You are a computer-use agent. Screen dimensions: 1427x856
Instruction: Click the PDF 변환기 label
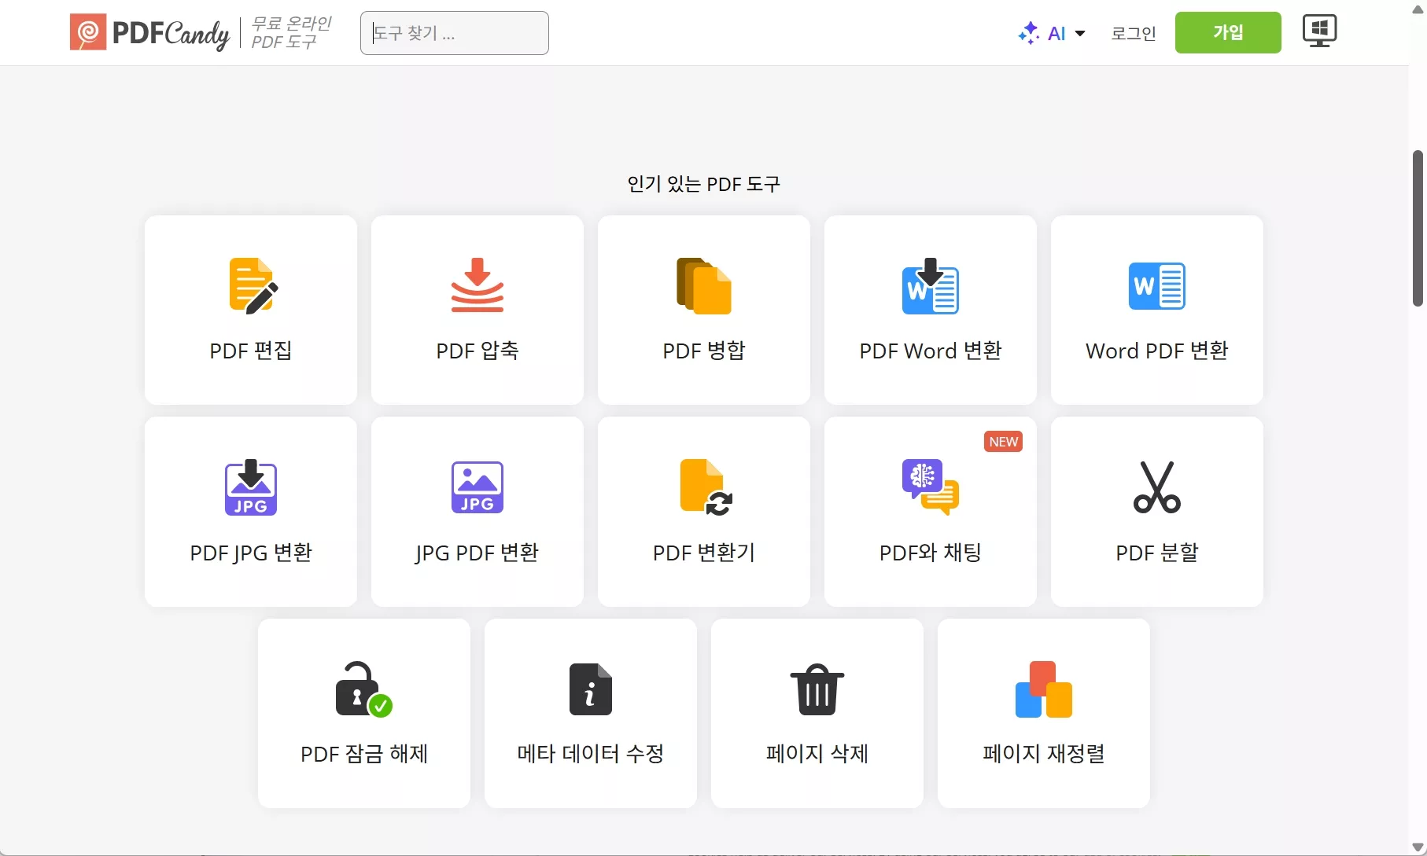[704, 553]
